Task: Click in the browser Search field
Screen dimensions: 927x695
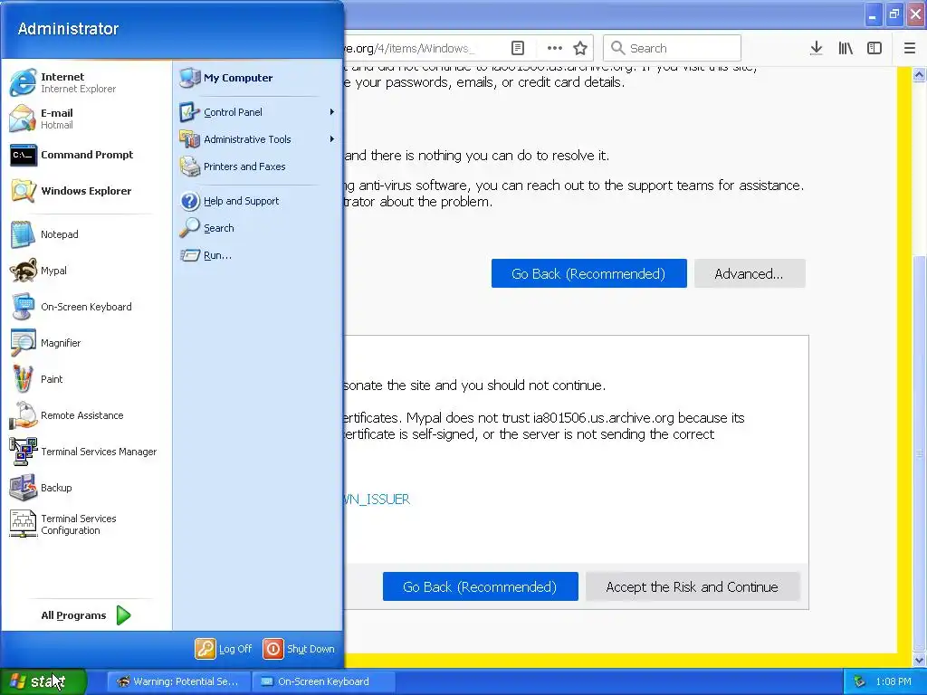Action: click(x=673, y=48)
